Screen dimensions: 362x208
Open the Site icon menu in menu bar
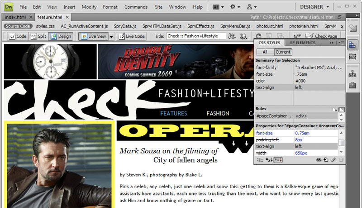coord(252,7)
